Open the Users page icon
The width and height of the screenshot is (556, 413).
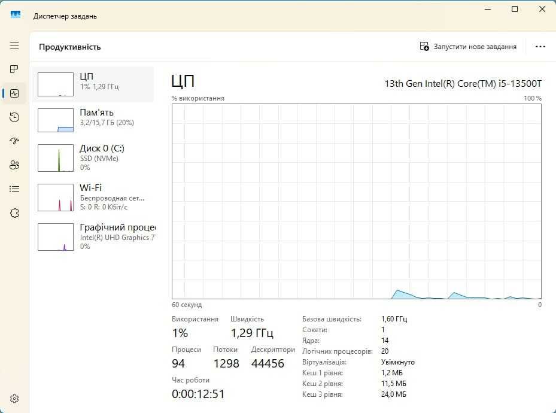(x=14, y=165)
